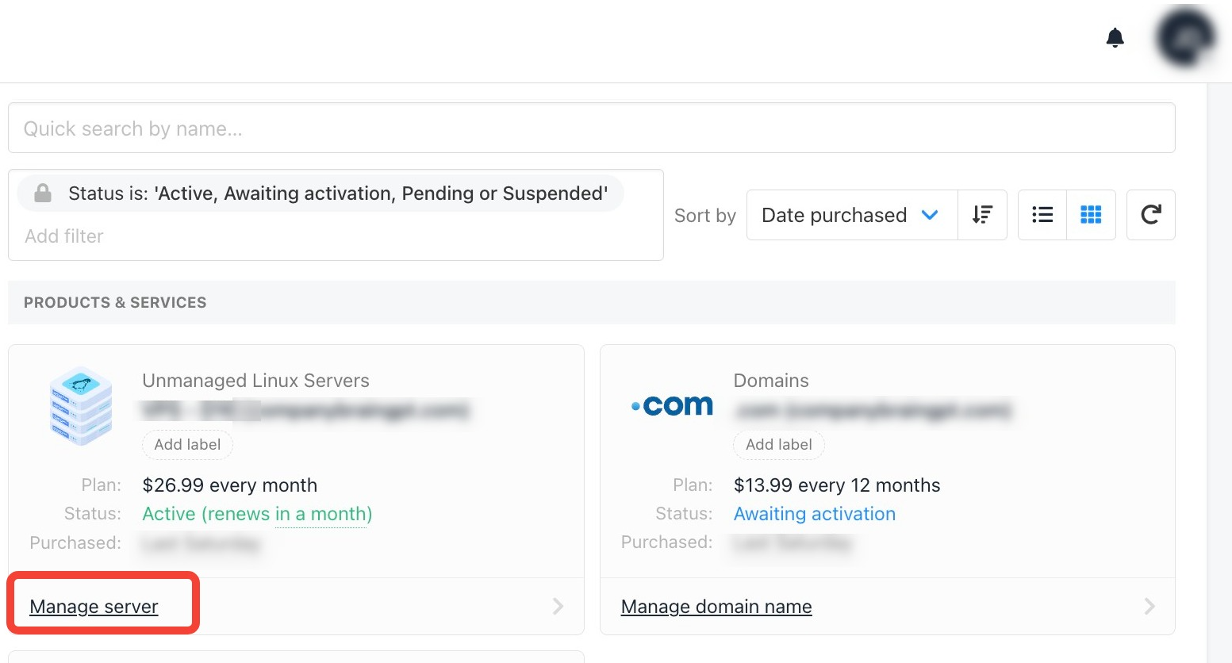Viewport: 1232px width, 663px height.
Task: Expand server card with right chevron
Action: pyautogui.click(x=558, y=607)
